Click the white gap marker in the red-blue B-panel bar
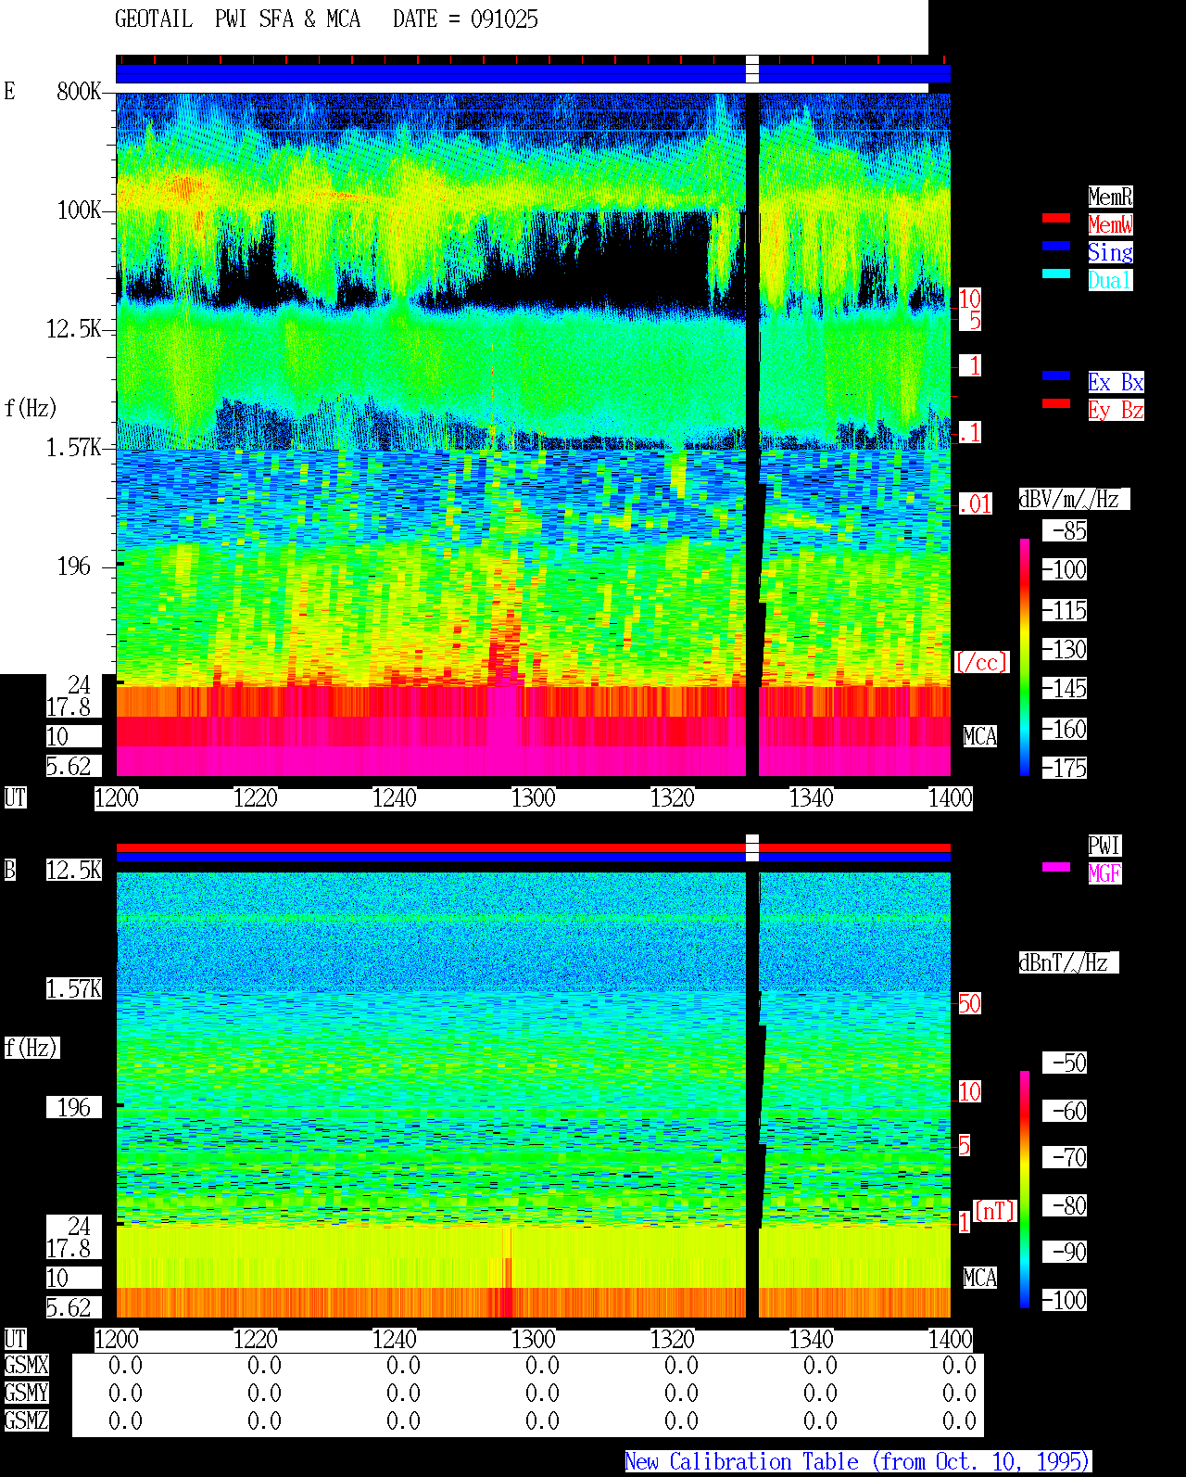1186x1477 pixels. pos(752,847)
